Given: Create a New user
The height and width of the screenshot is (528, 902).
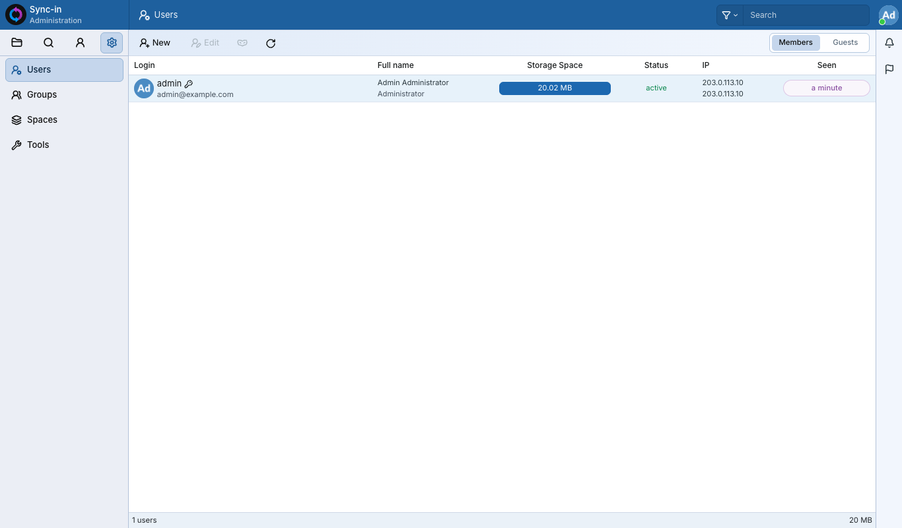Looking at the screenshot, I should [x=155, y=43].
